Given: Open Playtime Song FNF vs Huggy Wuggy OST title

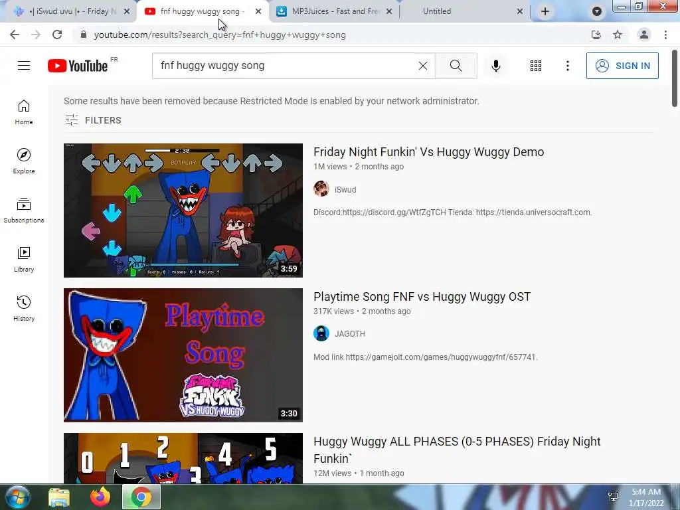Looking at the screenshot, I should coord(422,297).
